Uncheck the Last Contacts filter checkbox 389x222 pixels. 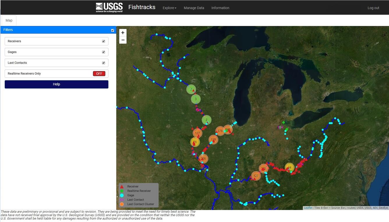(x=103, y=63)
